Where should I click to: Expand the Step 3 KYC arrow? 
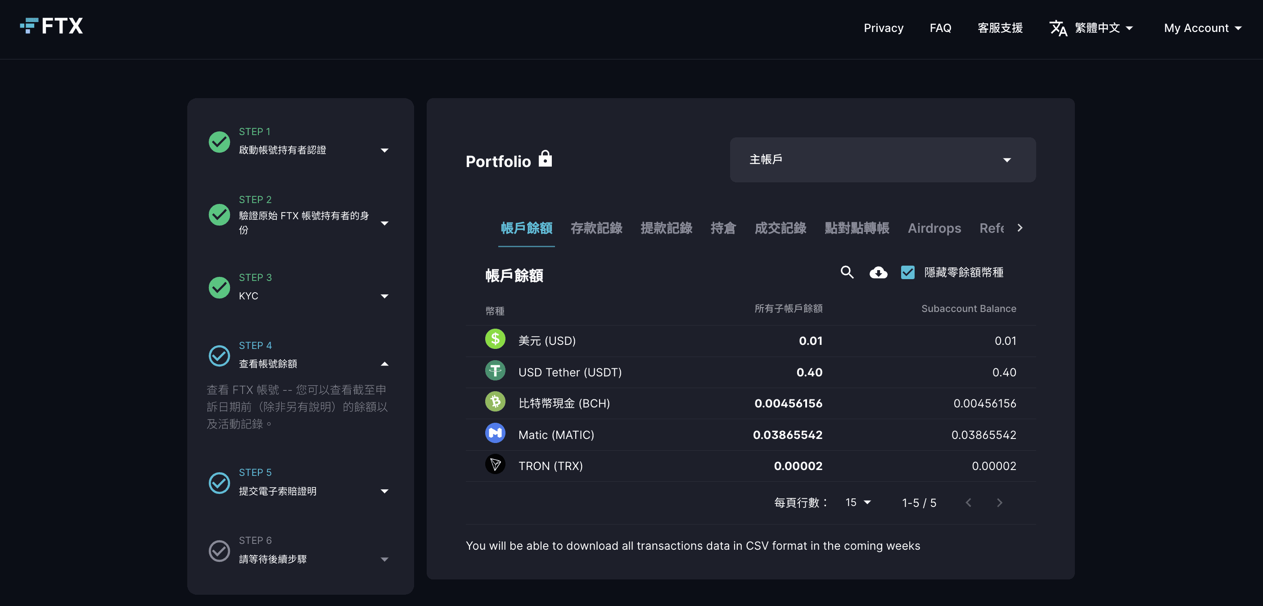384,296
